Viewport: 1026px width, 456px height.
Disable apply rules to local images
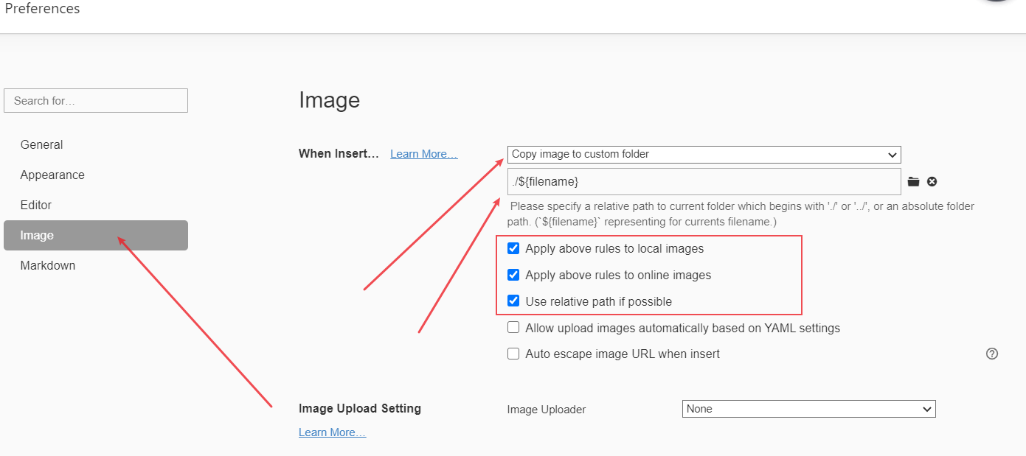point(513,249)
